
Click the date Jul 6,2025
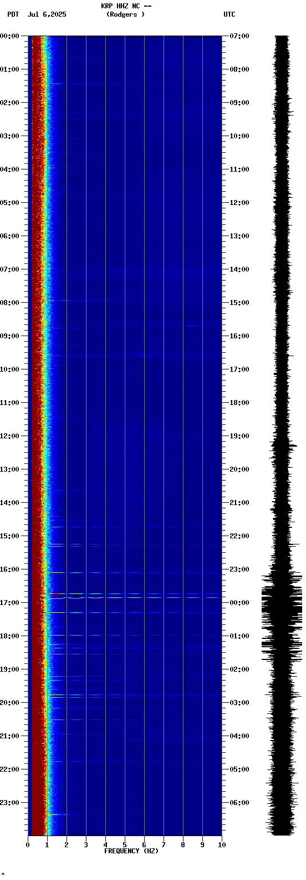(x=47, y=14)
